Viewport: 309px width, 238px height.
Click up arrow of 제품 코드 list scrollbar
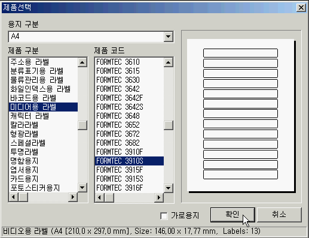point(169,62)
